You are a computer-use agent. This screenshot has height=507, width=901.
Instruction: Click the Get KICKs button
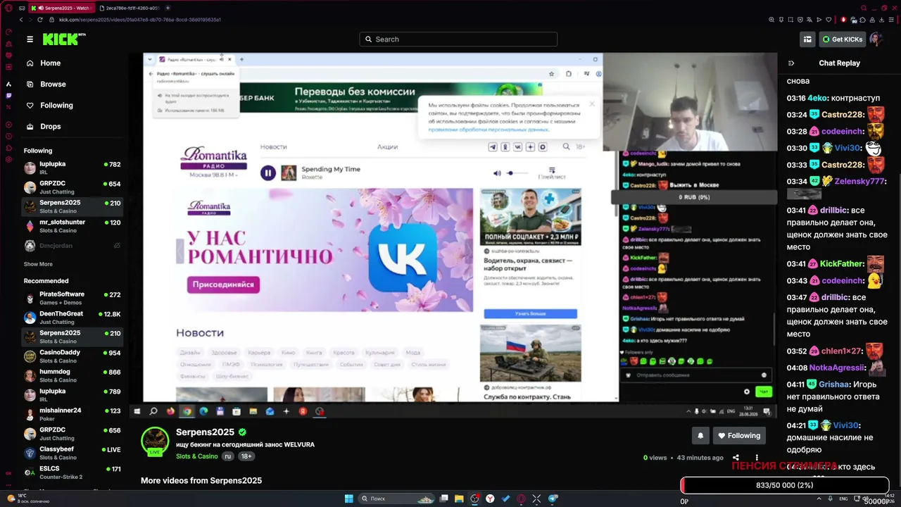(843, 39)
